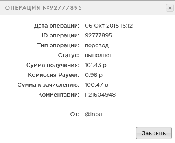Click the Тип операции label
This screenshot has width=175, height=143.
coord(58,46)
